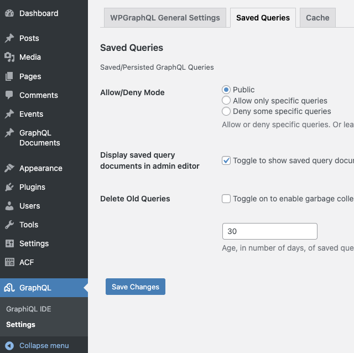The width and height of the screenshot is (354, 353).
Task: Open the Saved Queries tab
Action: pyautogui.click(x=263, y=18)
